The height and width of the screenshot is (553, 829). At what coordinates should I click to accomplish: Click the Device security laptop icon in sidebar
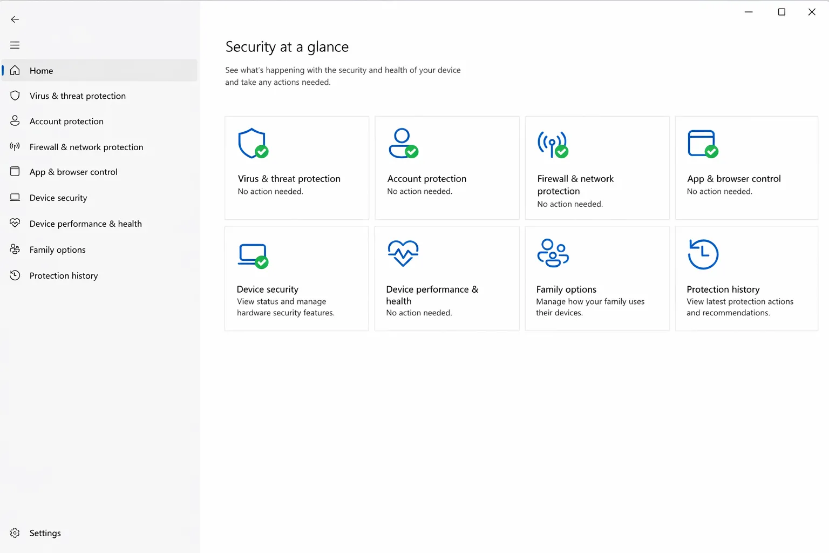coord(15,198)
